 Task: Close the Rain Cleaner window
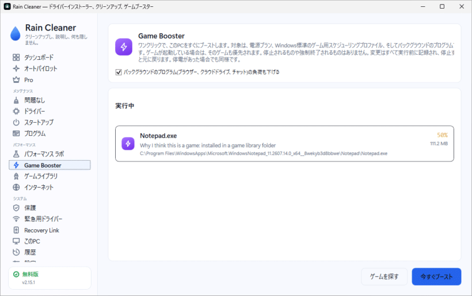(x=462, y=6)
